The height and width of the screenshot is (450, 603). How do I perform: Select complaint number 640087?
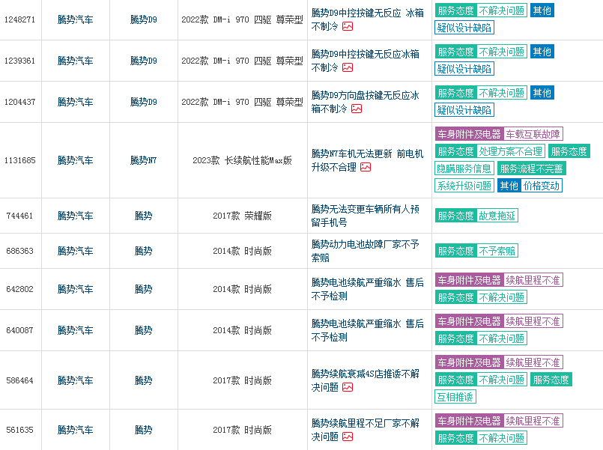click(x=19, y=330)
